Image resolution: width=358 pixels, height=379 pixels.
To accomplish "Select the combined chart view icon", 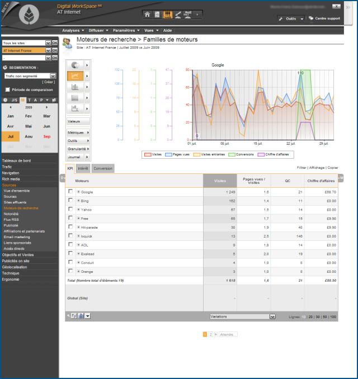I will [75, 108].
